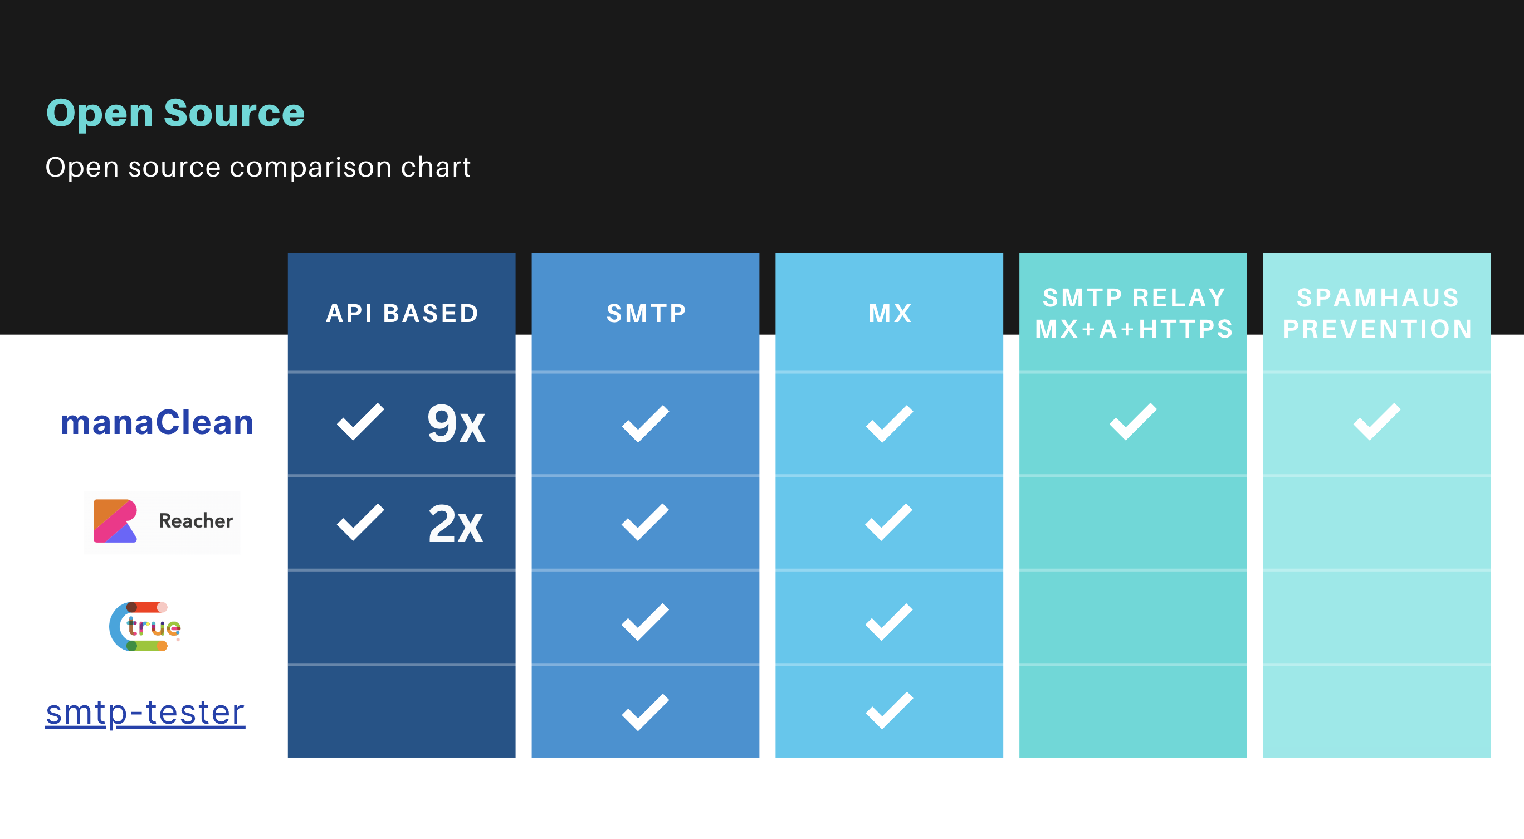Click the 2x speed label
Image resolution: width=1524 pixels, height=839 pixels.
(456, 524)
